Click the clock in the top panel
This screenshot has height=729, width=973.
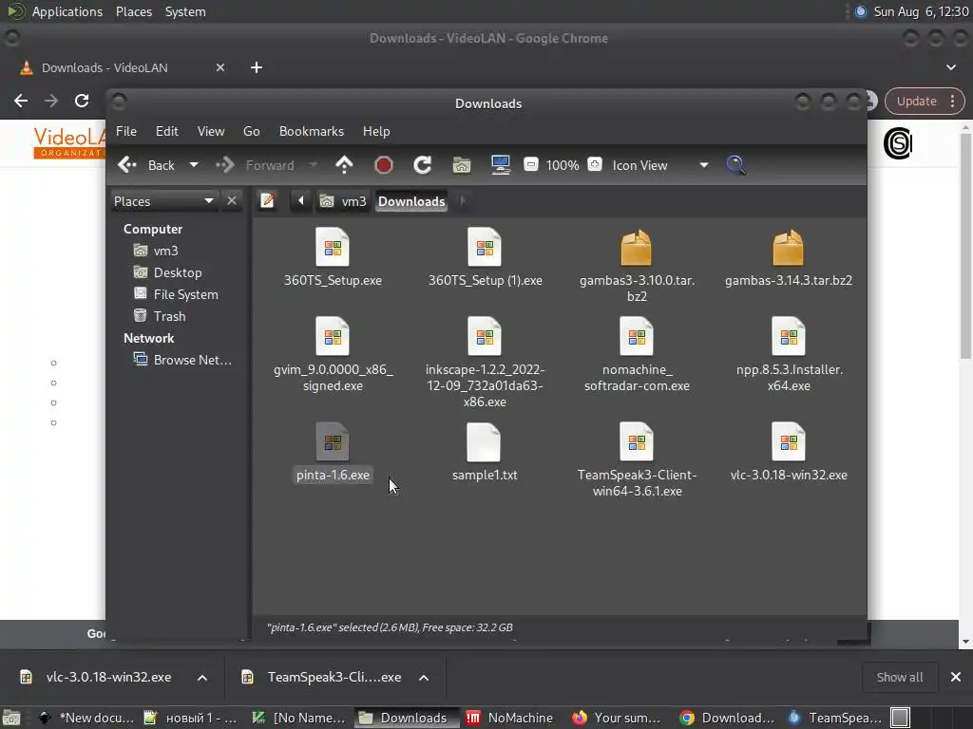pyautogui.click(x=921, y=11)
